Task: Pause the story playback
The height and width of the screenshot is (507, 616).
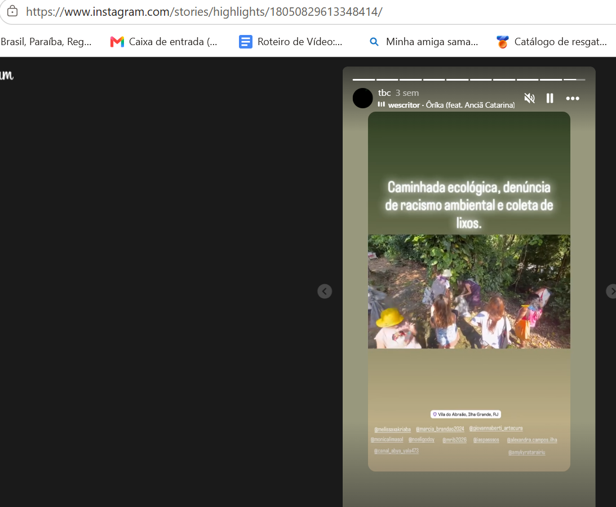Action: click(x=549, y=98)
